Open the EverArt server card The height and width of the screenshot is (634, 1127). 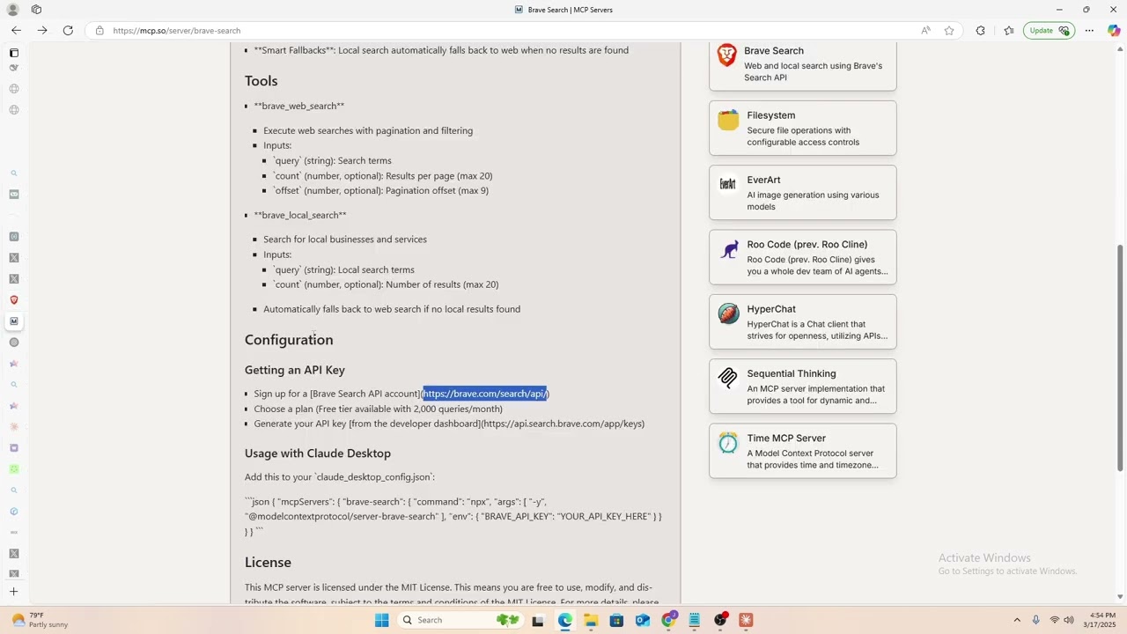[803, 193]
